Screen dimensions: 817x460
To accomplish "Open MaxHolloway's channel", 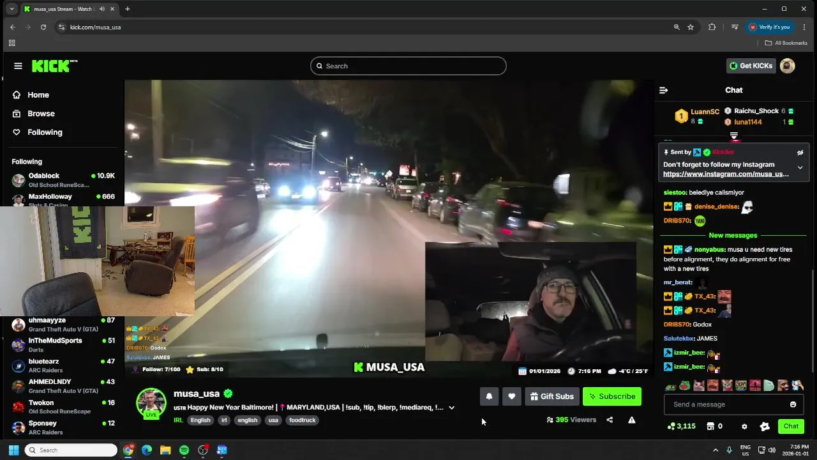I will coord(63,199).
